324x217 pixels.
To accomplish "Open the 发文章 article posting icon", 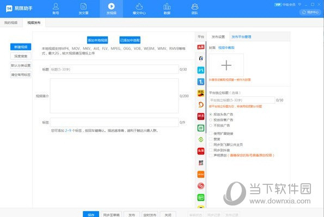I will pos(83,9).
